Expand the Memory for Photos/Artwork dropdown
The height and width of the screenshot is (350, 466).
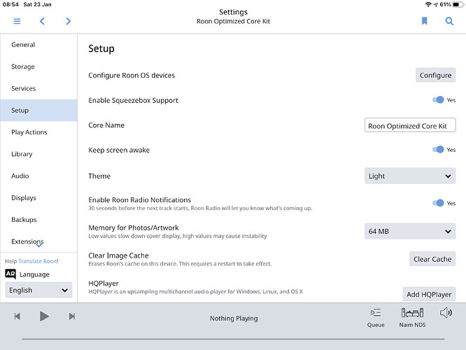point(410,231)
